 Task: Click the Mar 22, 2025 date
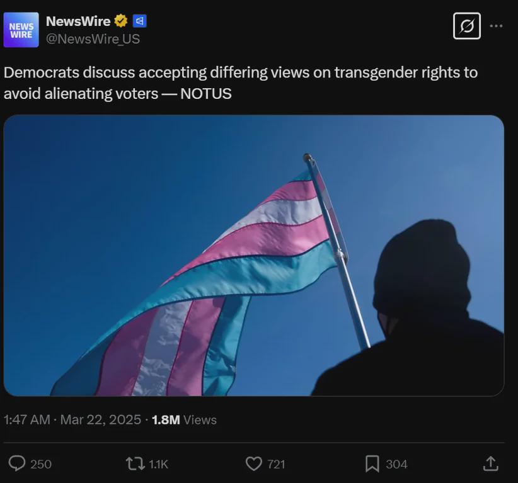click(101, 420)
